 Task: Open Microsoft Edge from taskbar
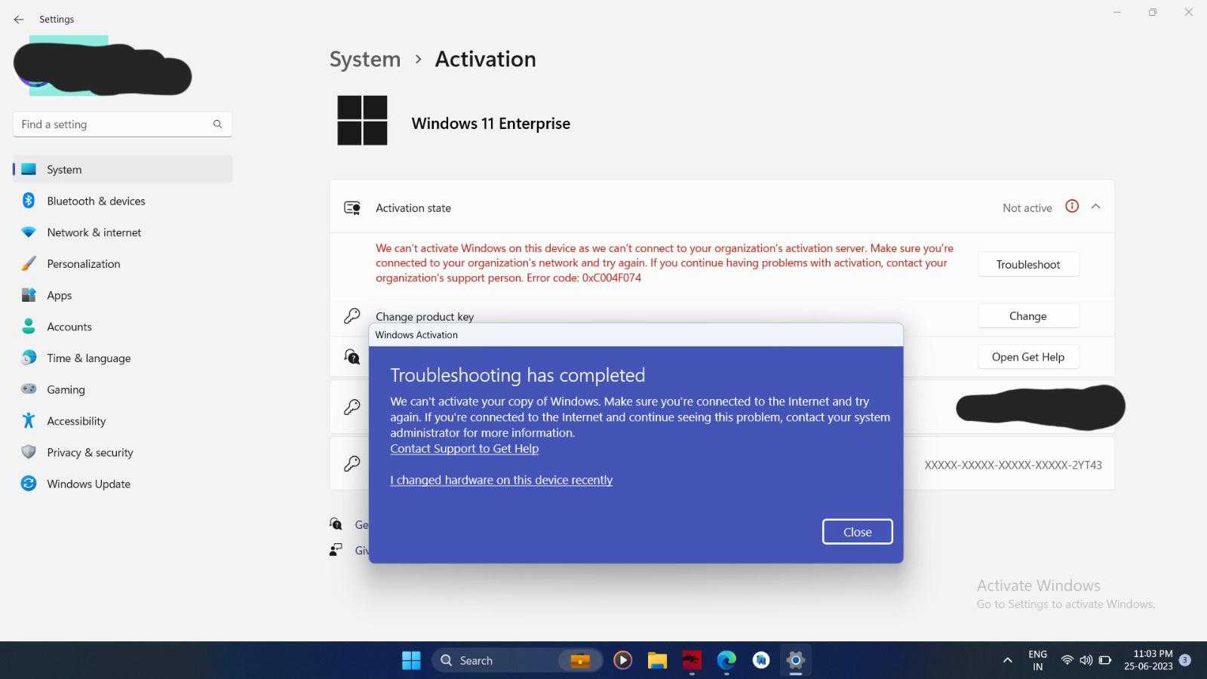point(726,661)
